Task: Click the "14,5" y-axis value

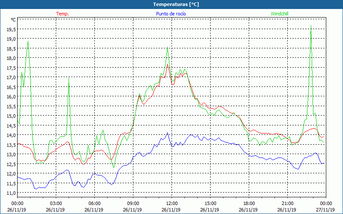Action: pyautogui.click(x=12, y=125)
